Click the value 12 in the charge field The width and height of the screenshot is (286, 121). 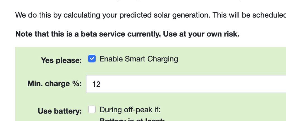[x=96, y=84]
